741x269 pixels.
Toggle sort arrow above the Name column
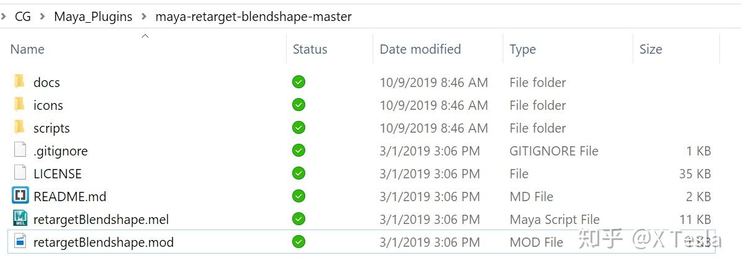click(x=145, y=36)
